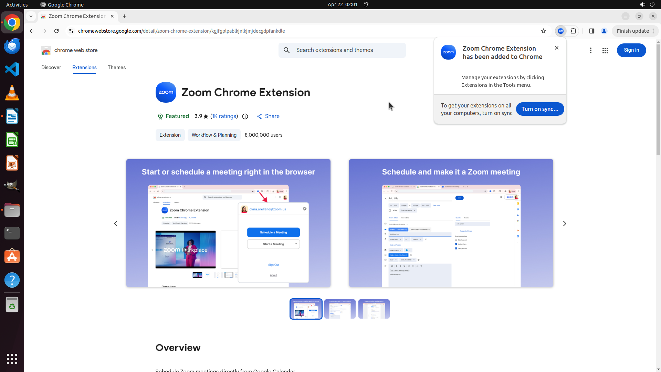Image resolution: width=661 pixels, height=372 pixels.
Task: Open the 1K ratings link
Action: click(x=224, y=116)
